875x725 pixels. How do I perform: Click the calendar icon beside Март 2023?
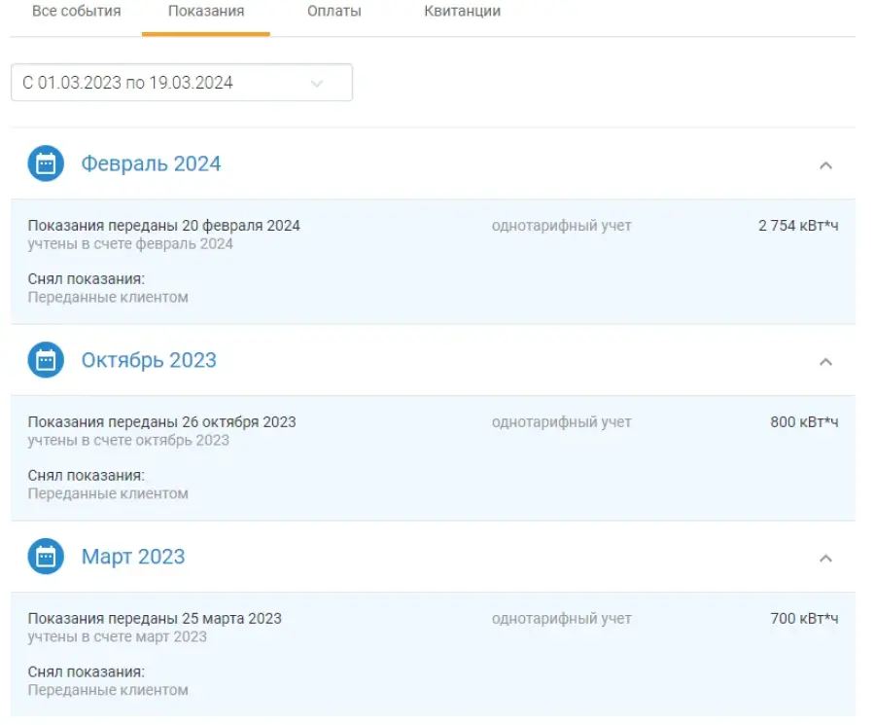coord(46,557)
